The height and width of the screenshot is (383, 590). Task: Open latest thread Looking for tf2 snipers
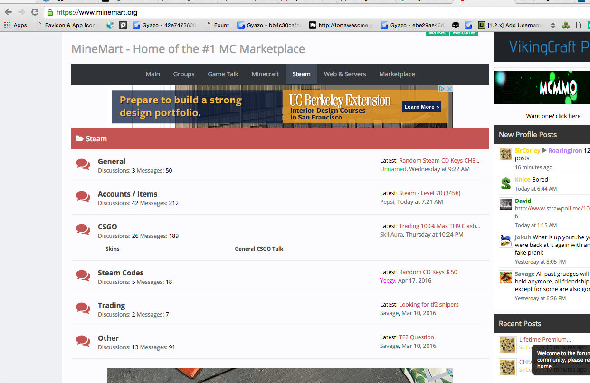point(428,305)
